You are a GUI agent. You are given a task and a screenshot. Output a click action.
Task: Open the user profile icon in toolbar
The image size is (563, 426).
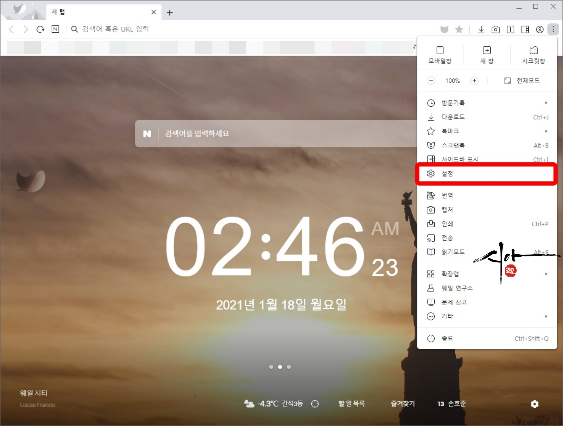coord(540,29)
